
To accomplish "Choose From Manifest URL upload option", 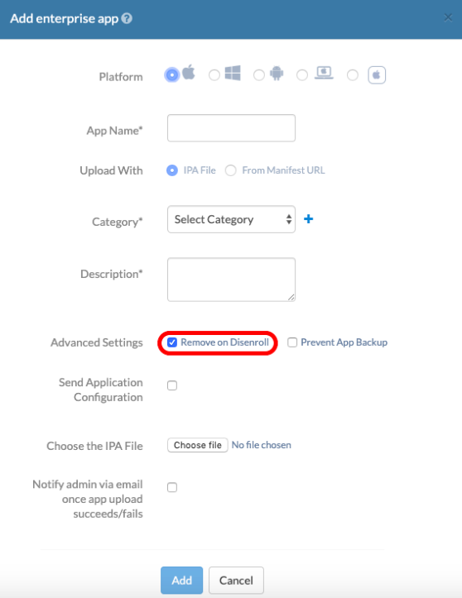I will pos(231,170).
